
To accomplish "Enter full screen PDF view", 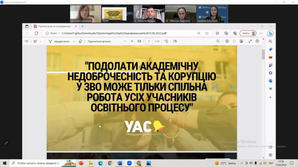I will (250, 41).
